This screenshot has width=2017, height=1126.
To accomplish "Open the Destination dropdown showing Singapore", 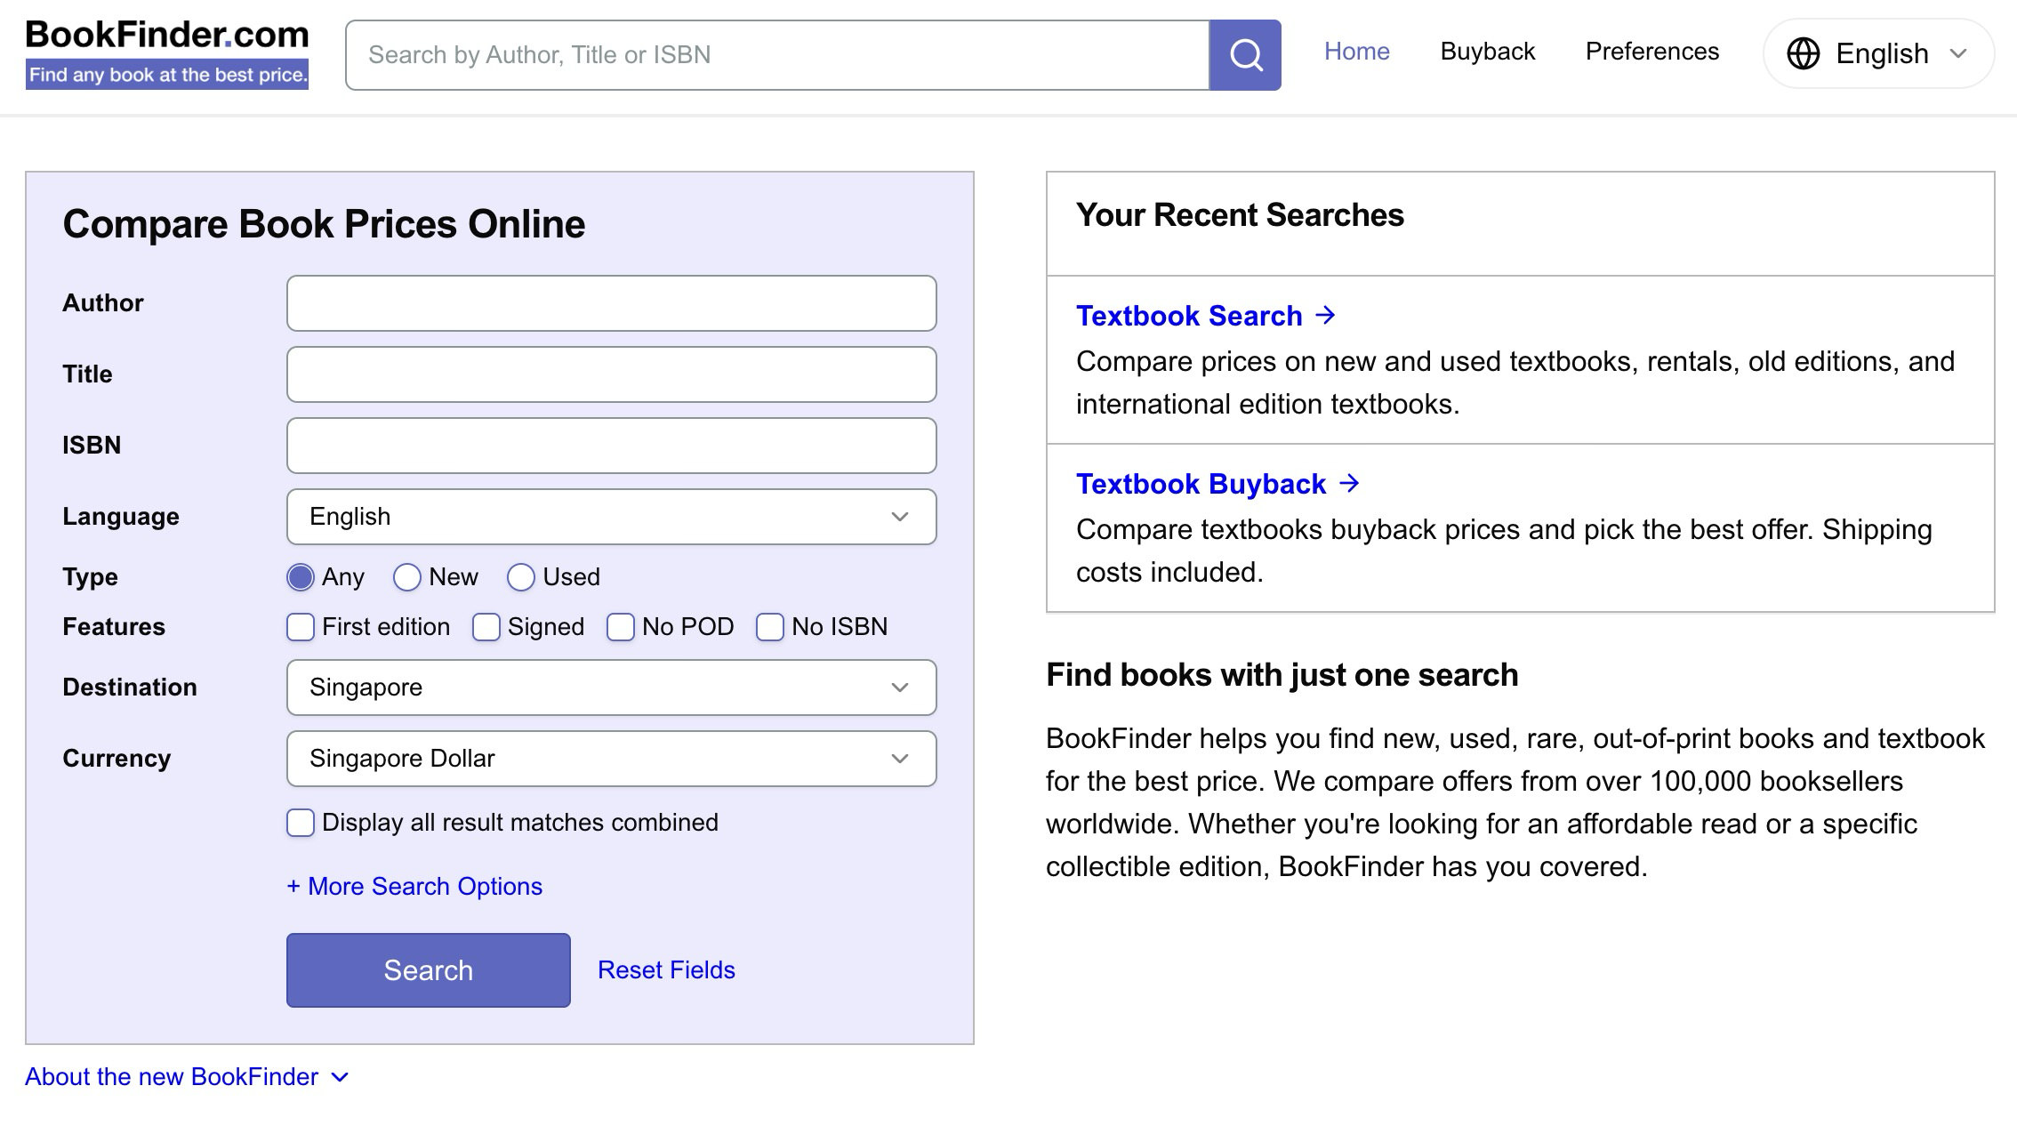I will (611, 688).
